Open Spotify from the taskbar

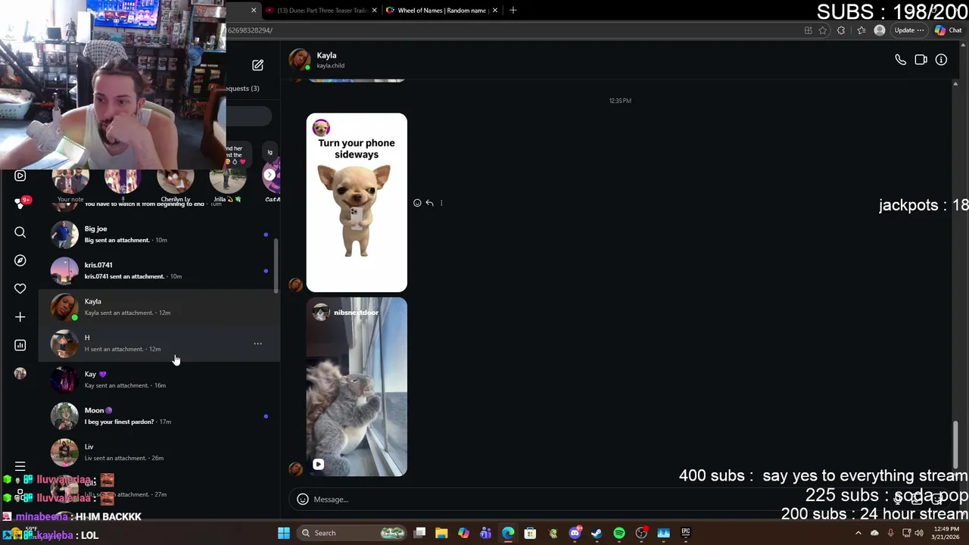point(619,533)
